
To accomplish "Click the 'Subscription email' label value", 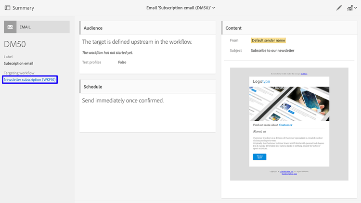I will pos(18,63).
